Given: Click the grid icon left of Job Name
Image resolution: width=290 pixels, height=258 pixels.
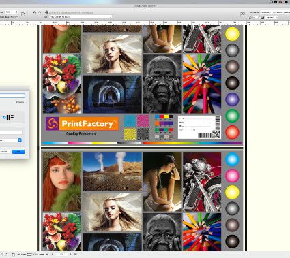Looking at the screenshot, I should 243,14.
